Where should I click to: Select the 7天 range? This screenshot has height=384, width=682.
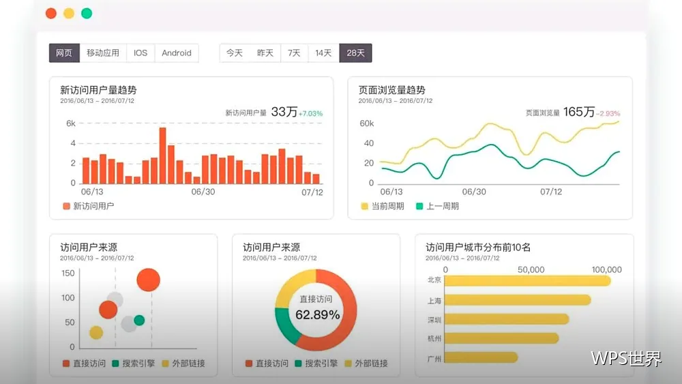coord(294,53)
